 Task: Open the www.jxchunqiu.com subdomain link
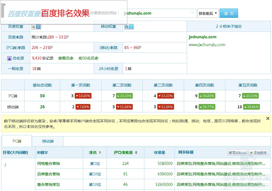(207, 45)
